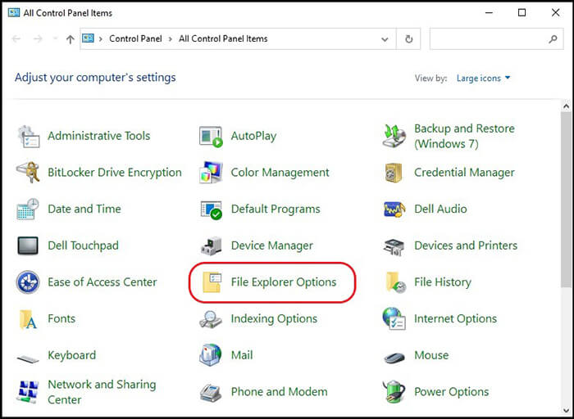The image size is (574, 419).
Task: Click the Default Programs icon
Action: coord(212,209)
